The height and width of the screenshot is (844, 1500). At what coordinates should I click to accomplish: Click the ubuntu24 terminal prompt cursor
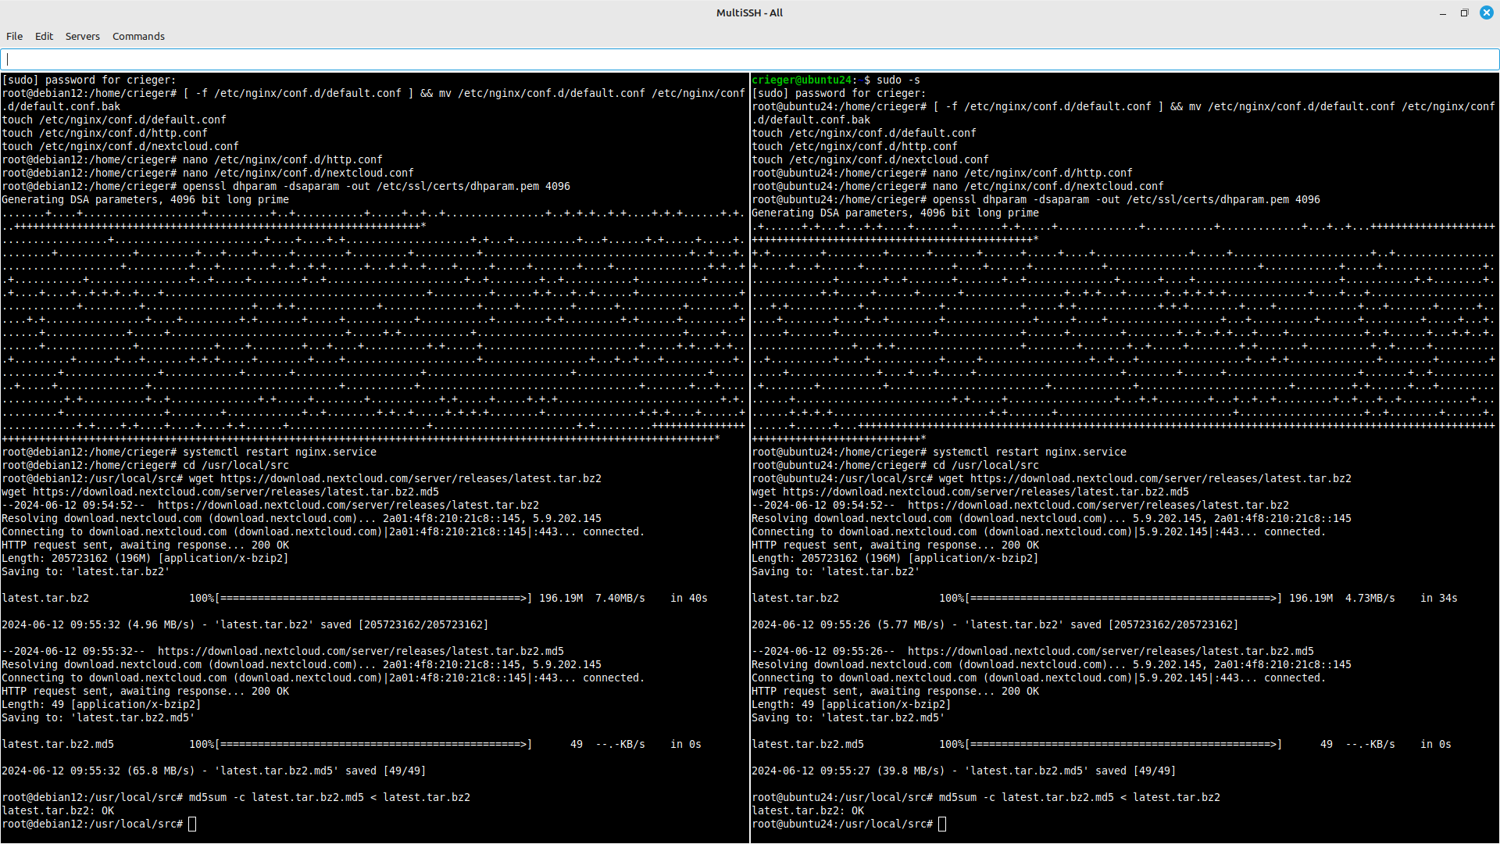[942, 824]
